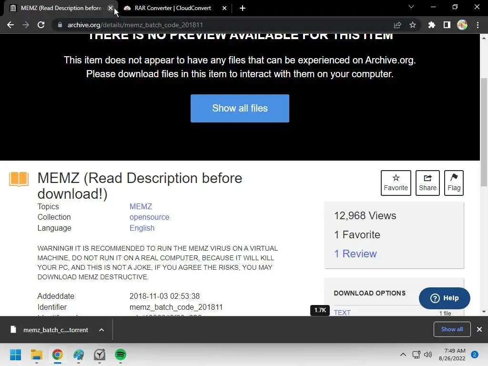The width and height of the screenshot is (488, 366).
Task: Open the Windows Start menu
Action: (15, 355)
